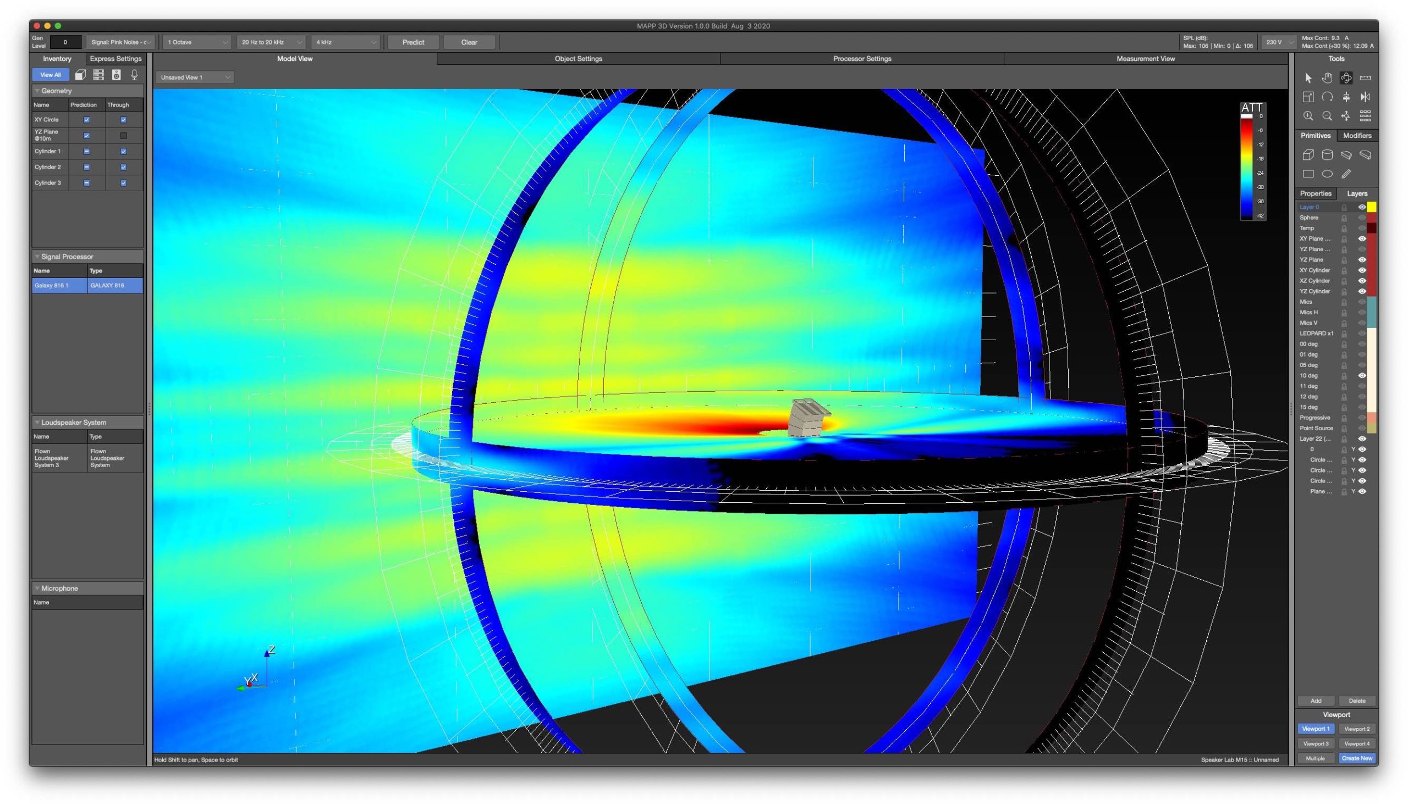Collapse the Loudspeaker System section

tap(37, 423)
